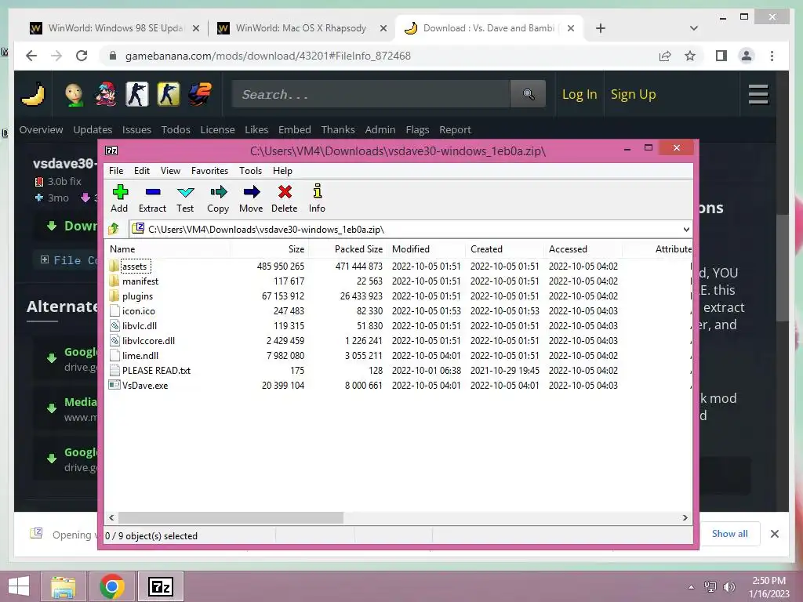Screen dimensions: 803x602
Task: Click the Add toolbar icon in 7-Zip
Action: (120, 198)
